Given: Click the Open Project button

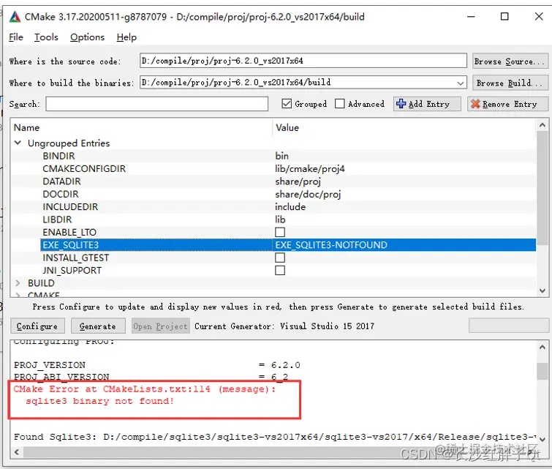Looking at the screenshot, I should pyautogui.click(x=161, y=326).
